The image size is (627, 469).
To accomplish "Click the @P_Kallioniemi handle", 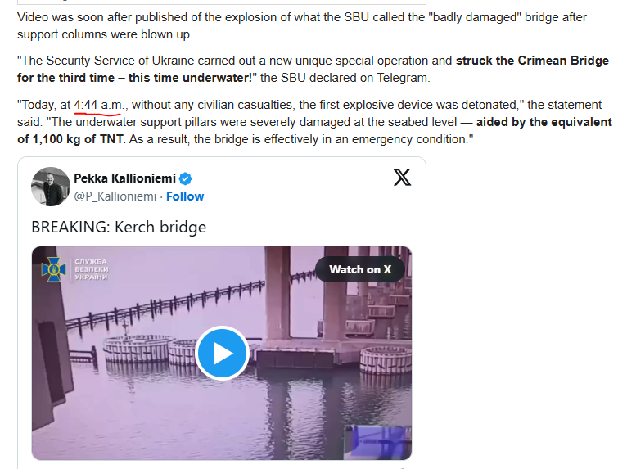I will pyautogui.click(x=115, y=196).
